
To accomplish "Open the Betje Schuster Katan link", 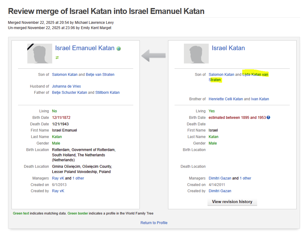I will click(69, 93).
